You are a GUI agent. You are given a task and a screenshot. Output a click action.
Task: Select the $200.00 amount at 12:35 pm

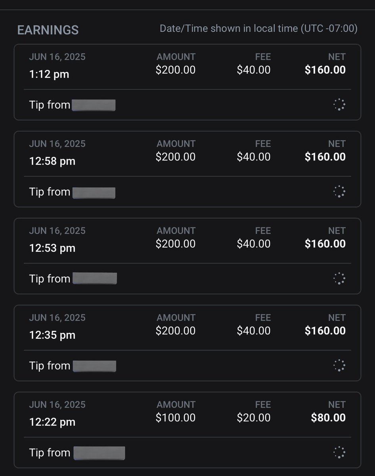pyautogui.click(x=176, y=331)
